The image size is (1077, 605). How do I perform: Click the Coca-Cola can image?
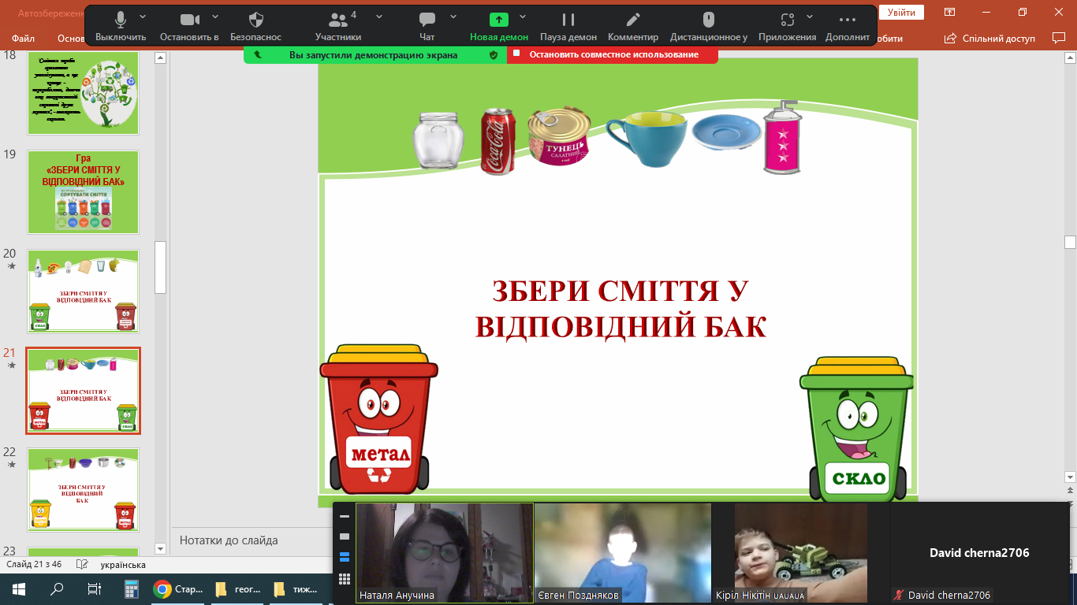[x=498, y=142]
